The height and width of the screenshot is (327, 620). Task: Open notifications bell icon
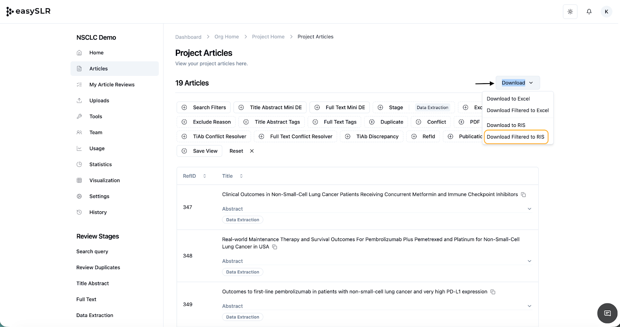click(x=589, y=12)
